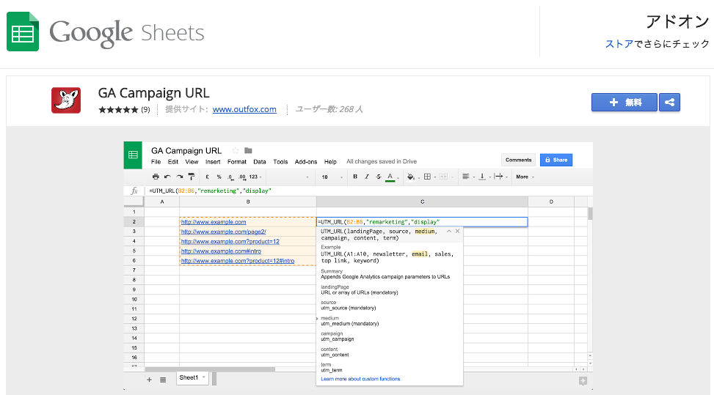Screen dimensions: 714x395
Task: Click the formula bar input
Action: (368, 191)
